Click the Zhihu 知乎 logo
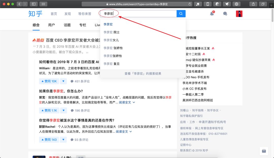Image resolution: width=274 pixels, height=158 pixels. 35,14
